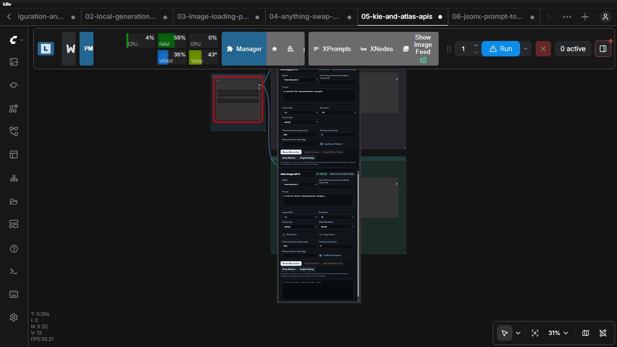Toggle Log Request Payload in Kie node
Screen dimensions: 617x347
click(322, 144)
